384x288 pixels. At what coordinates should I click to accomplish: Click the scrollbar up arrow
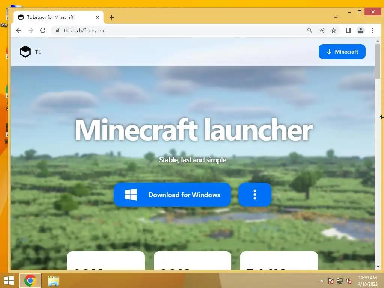[378, 41]
